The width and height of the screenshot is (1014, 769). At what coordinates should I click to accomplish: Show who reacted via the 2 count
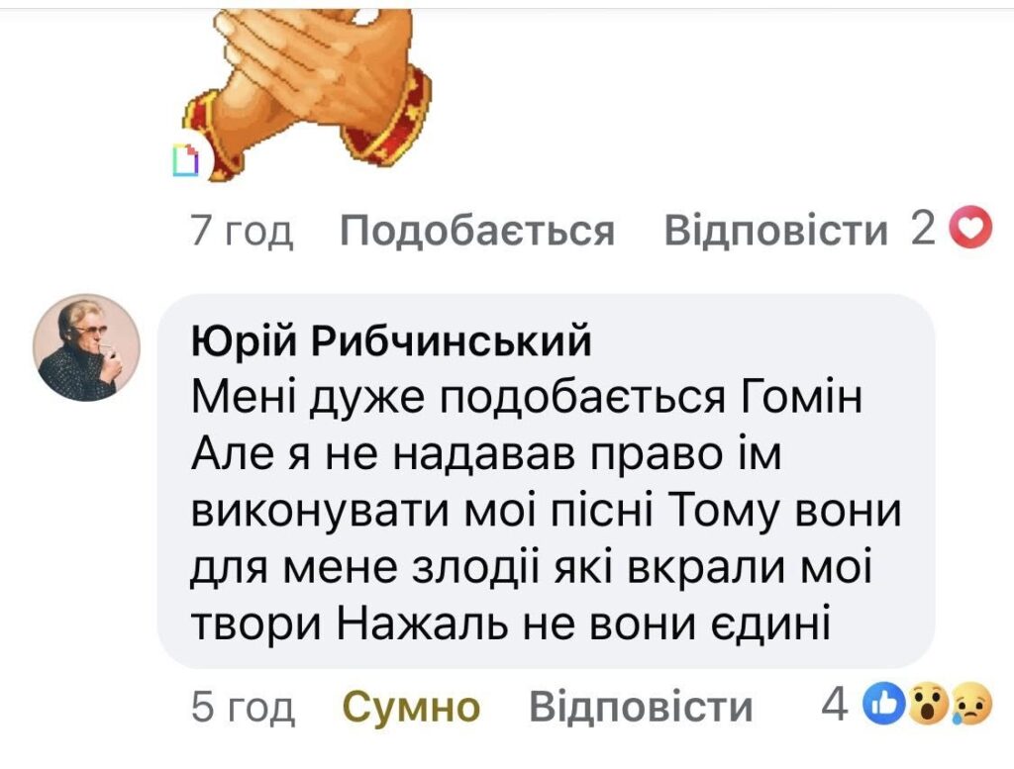(923, 231)
